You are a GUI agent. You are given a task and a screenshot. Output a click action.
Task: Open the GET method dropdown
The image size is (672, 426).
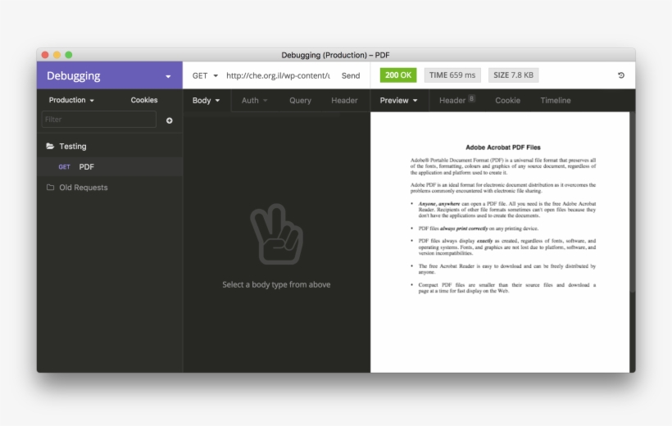pyautogui.click(x=205, y=75)
